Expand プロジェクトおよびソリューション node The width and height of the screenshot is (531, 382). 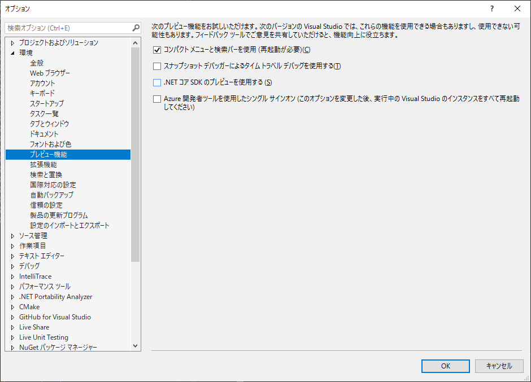coord(12,42)
